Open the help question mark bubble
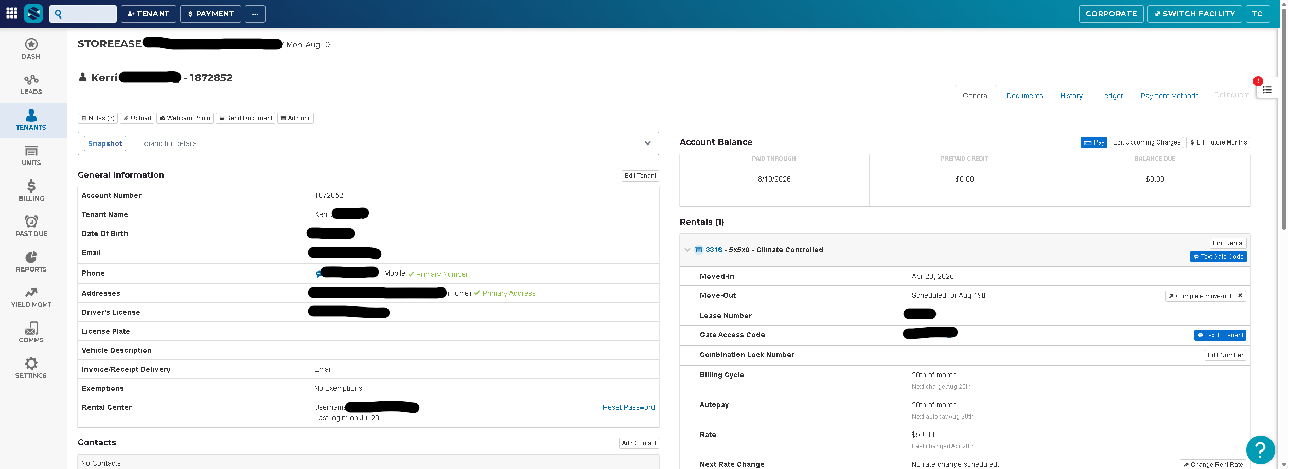Image resolution: width=1289 pixels, height=469 pixels. (x=1260, y=450)
